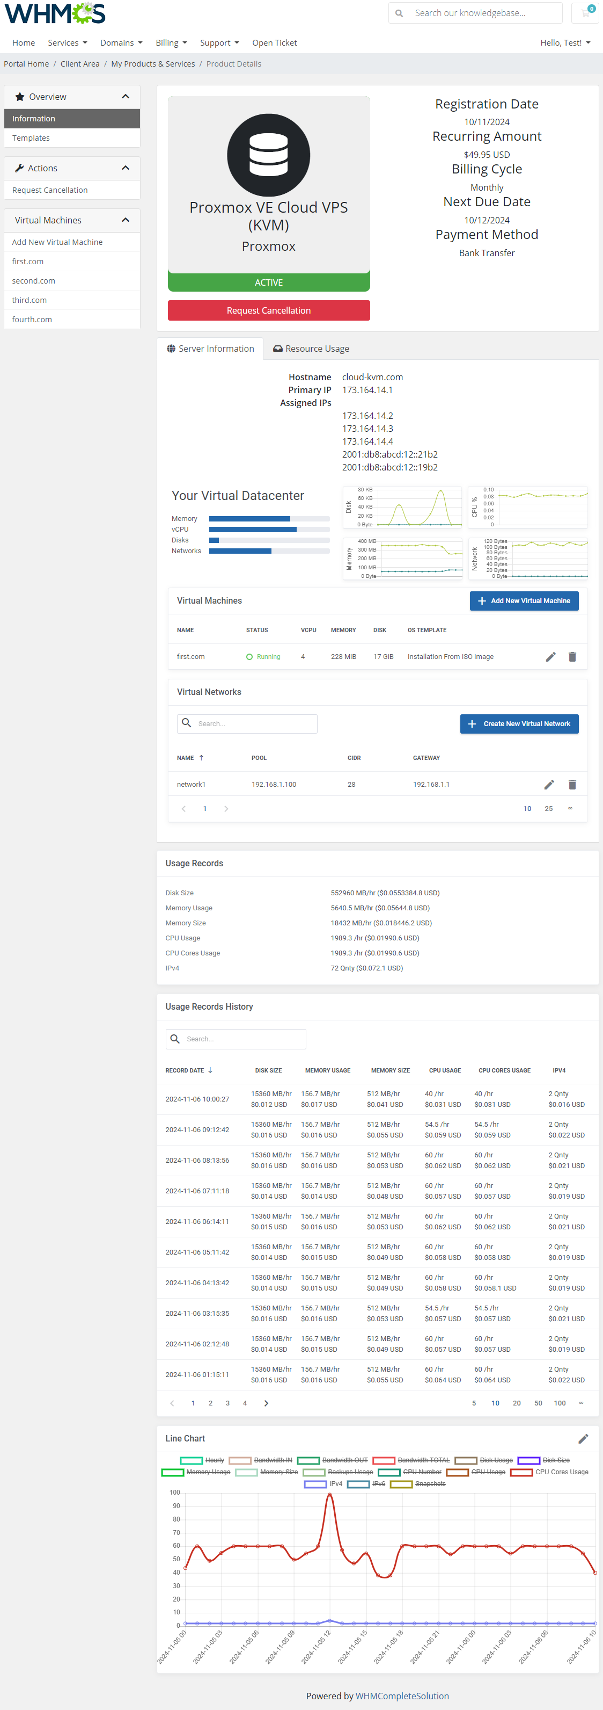Sort Virtual Networks by Name arrow
The width and height of the screenshot is (603, 1710).
pos(202,757)
